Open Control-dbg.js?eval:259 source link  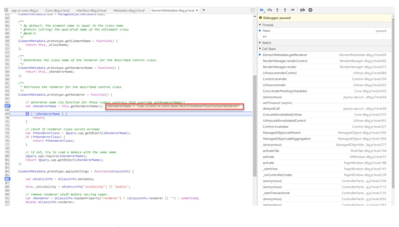(x=369, y=79)
